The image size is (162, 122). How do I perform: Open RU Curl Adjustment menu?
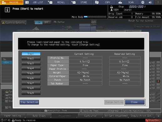(116, 116)
